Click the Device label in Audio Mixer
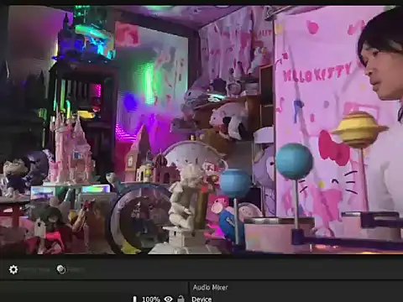 201,299
